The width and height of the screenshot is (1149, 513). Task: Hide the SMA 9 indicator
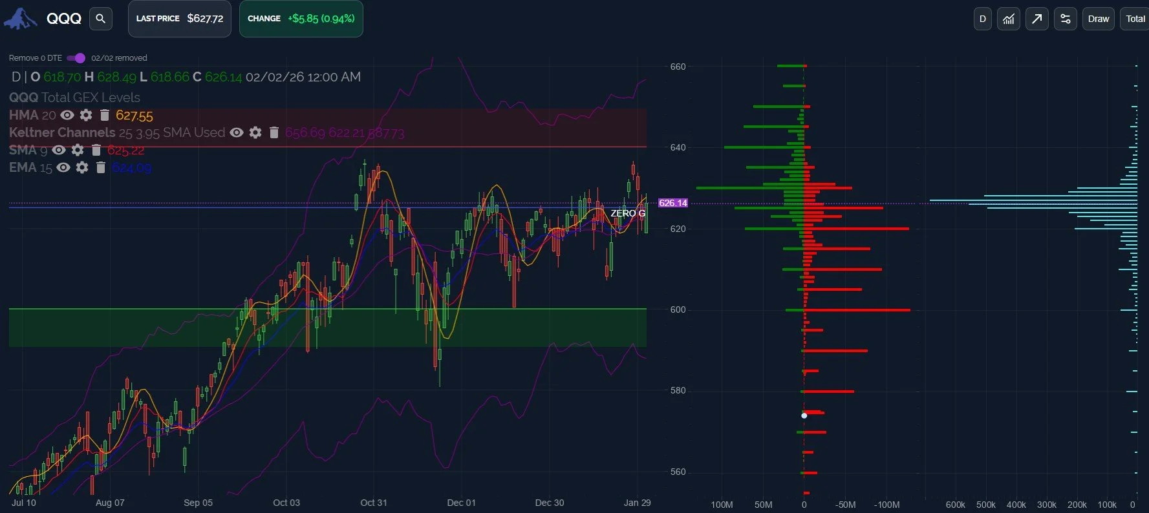coord(59,150)
